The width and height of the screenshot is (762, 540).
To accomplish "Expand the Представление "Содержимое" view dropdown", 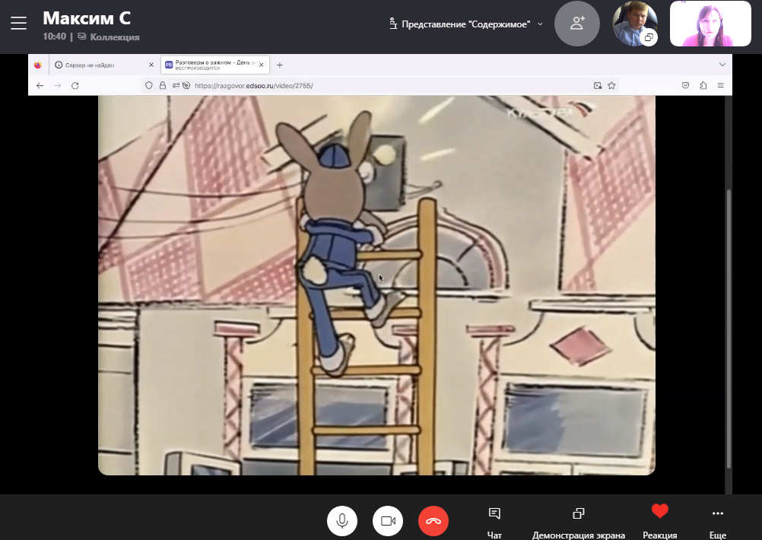I will (465, 24).
